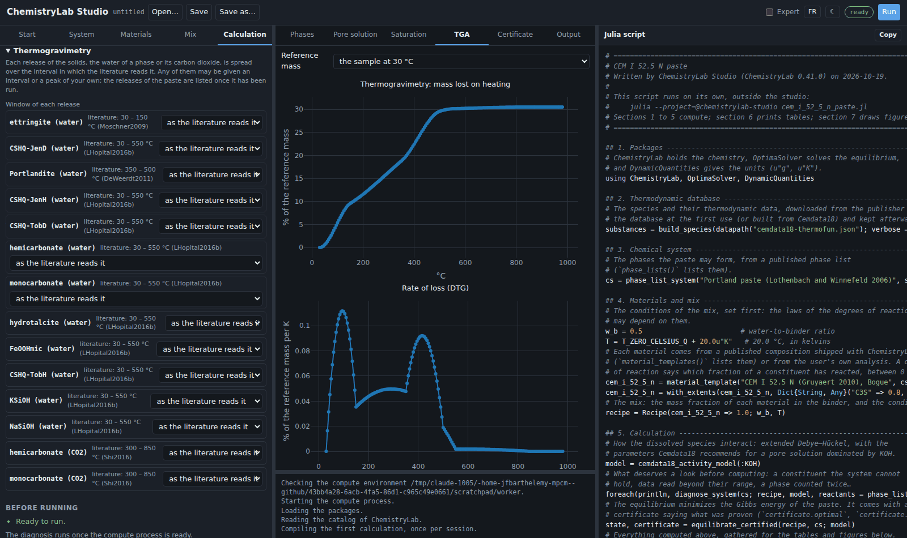
Task: Open the Mix tab
Action: point(190,35)
